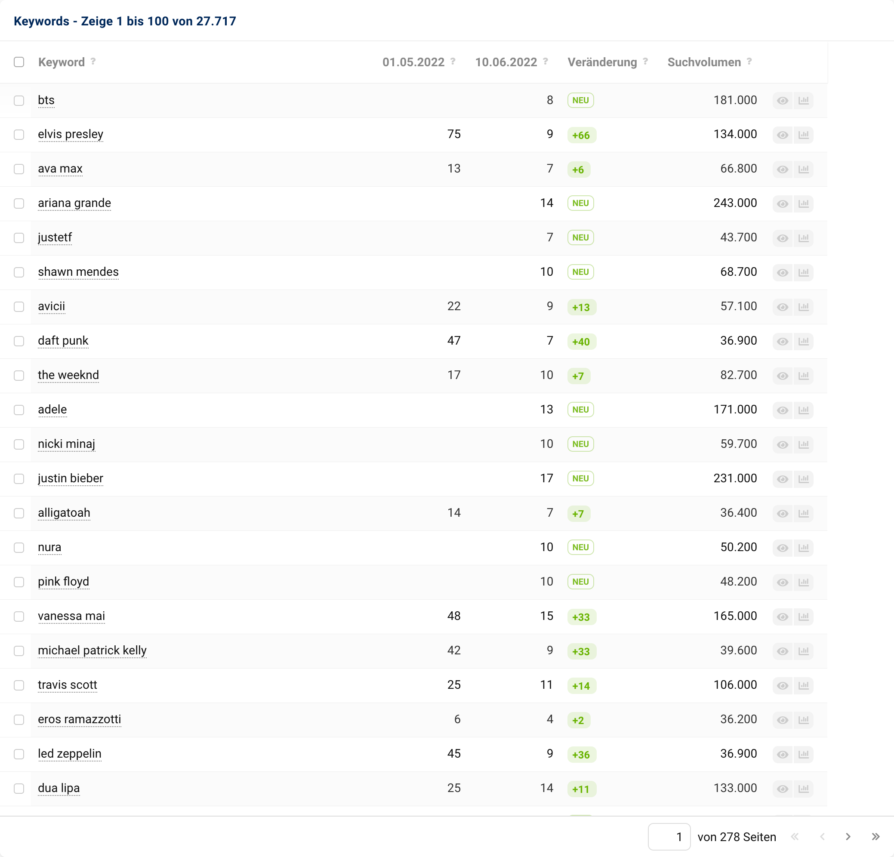
Task: Sort by the Suchvolumen column header
Action: click(x=704, y=62)
